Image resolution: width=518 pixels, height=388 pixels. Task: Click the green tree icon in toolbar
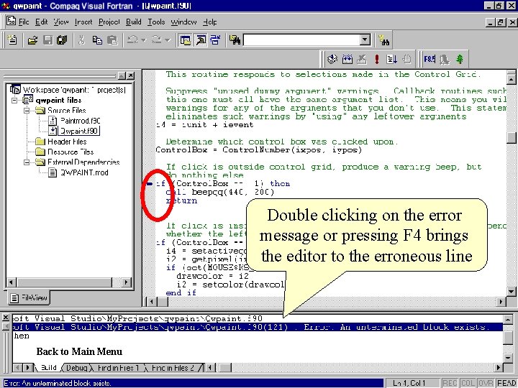click(x=460, y=59)
